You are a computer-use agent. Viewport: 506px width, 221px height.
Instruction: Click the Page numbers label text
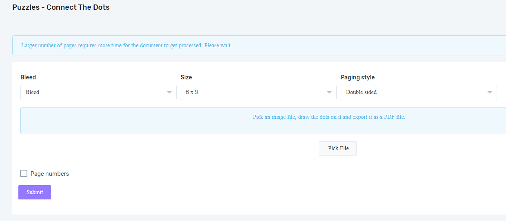[x=50, y=174]
